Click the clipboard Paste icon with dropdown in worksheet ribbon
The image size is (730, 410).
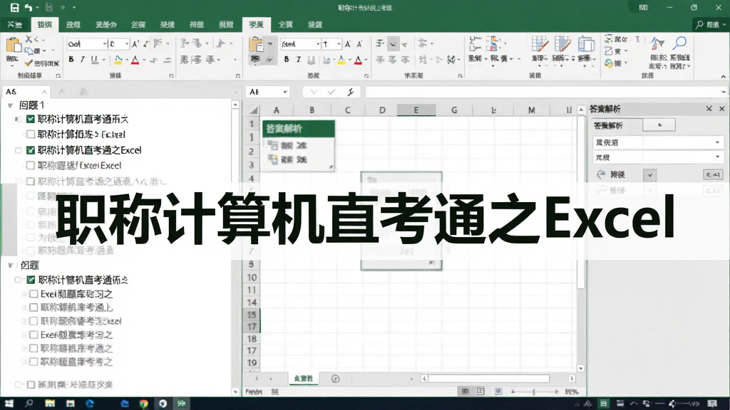[257, 45]
